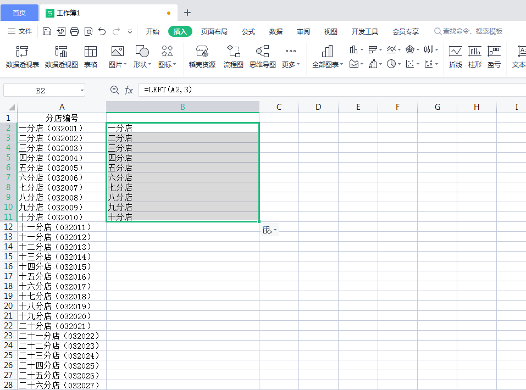526x390 pixels.
Task: Select the 工作簿1 document tab
Action: [109, 13]
